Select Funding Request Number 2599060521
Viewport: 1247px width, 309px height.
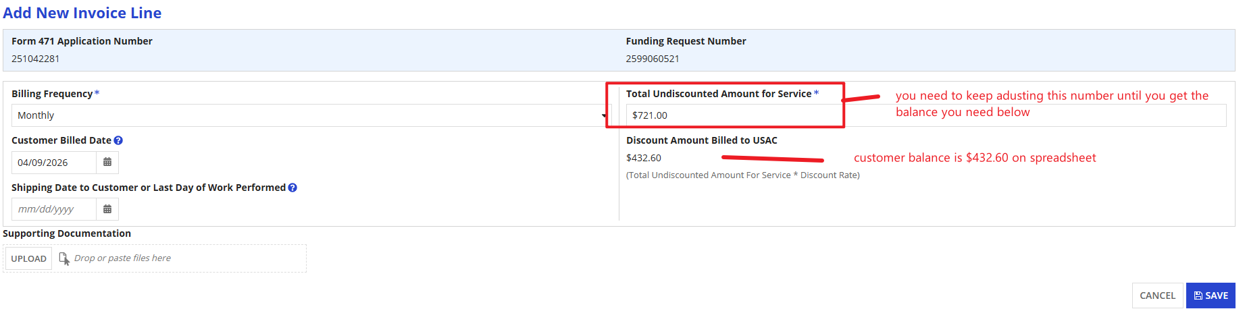pos(653,59)
